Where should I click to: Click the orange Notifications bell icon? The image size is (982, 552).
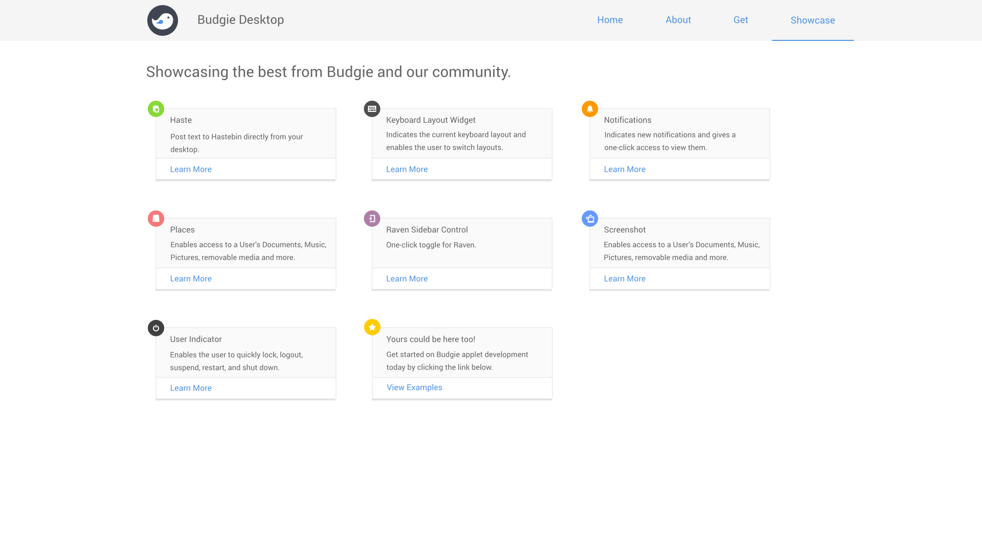590,109
